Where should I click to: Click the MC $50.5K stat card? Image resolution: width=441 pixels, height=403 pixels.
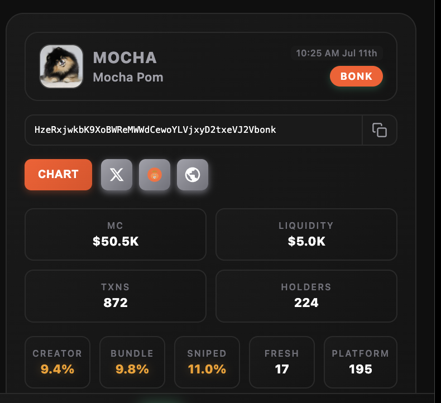pos(116,234)
